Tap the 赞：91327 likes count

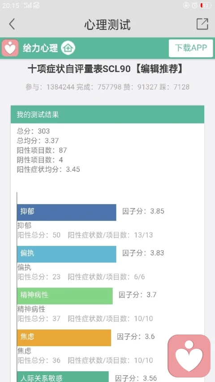point(140,87)
